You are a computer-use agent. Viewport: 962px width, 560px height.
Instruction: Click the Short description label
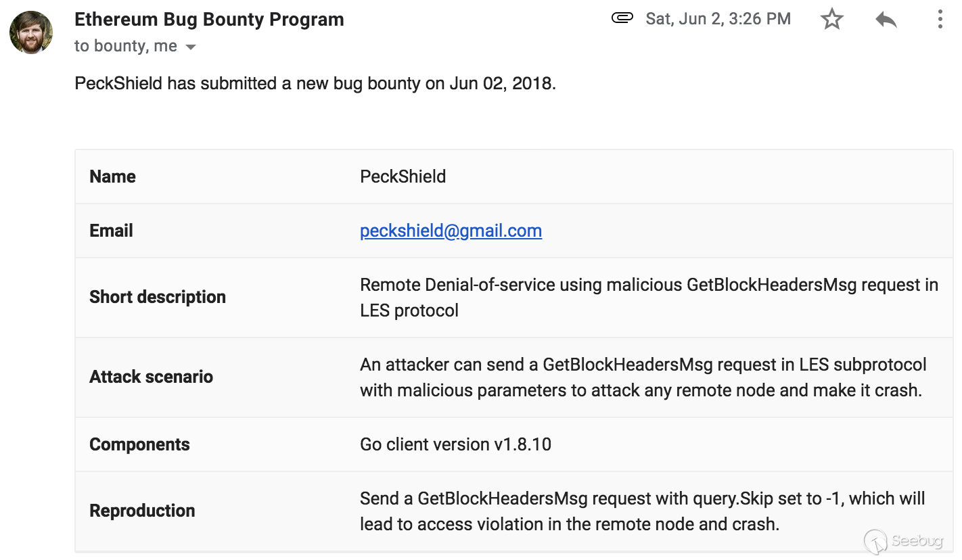pyautogui.click(x=158, y=297)
